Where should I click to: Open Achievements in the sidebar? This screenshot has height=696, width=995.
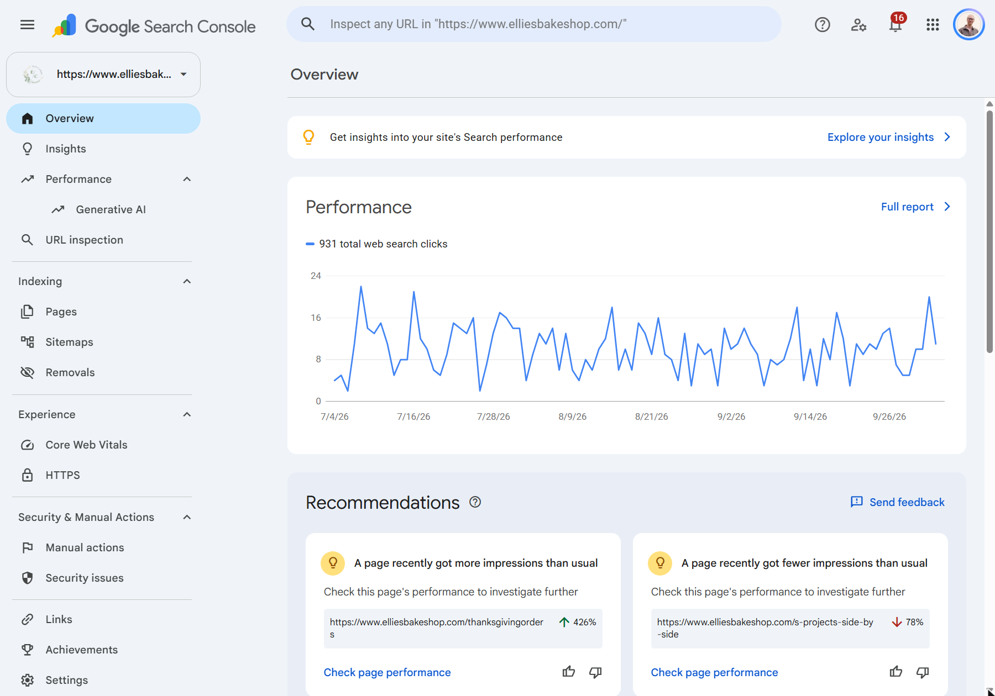(x=103, y=650)
